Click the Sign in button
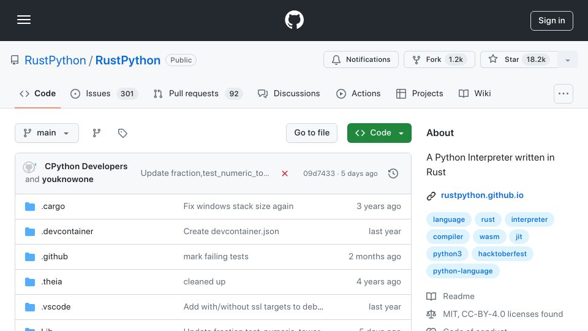The width and height of the screenshot is (588, 331). (x=552, y=21)
